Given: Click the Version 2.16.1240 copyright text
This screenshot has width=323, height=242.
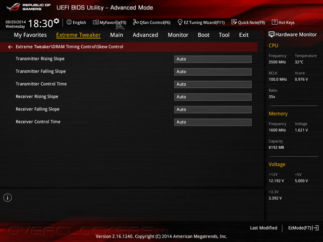Looking at the screenshot, I should [x=161, y=236].
